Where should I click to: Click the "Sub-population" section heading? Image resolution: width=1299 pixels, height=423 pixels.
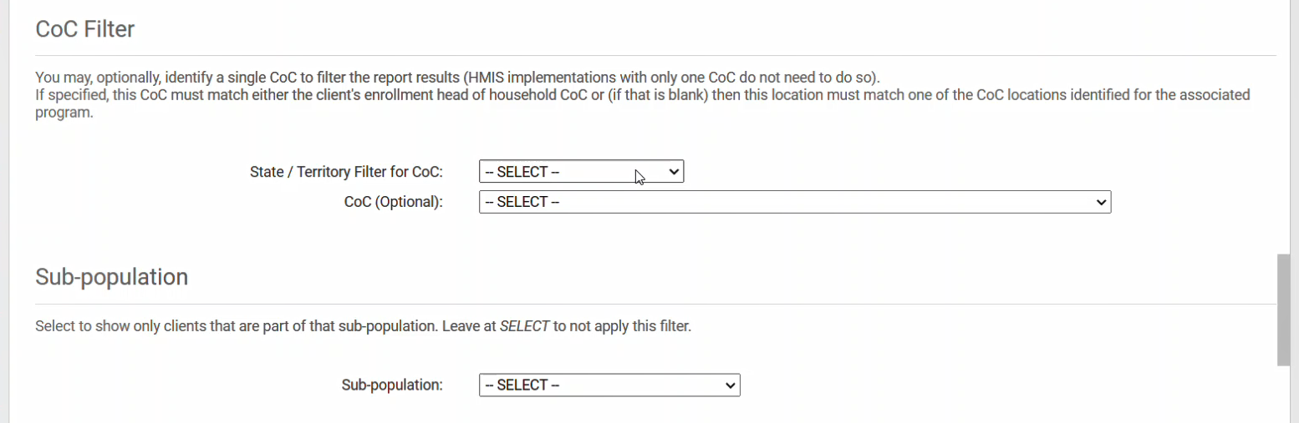coord(111,277)
